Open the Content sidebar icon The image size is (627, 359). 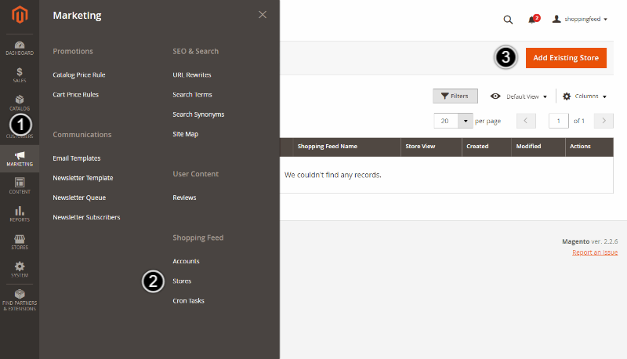pyautogui.click(x=20, y=187)
